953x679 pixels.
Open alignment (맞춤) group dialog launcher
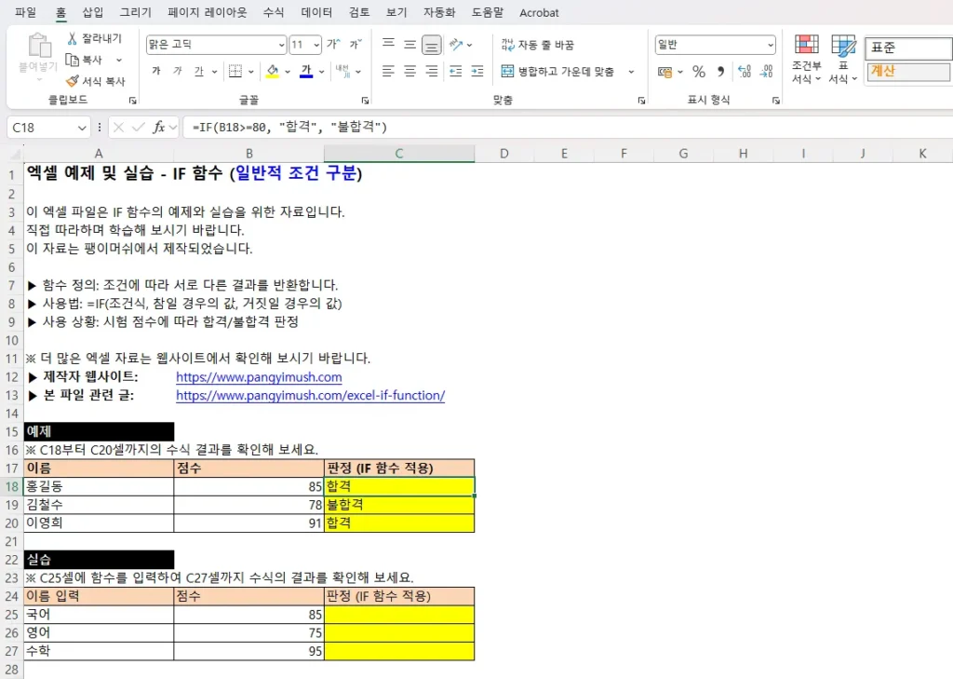point(641,101)
